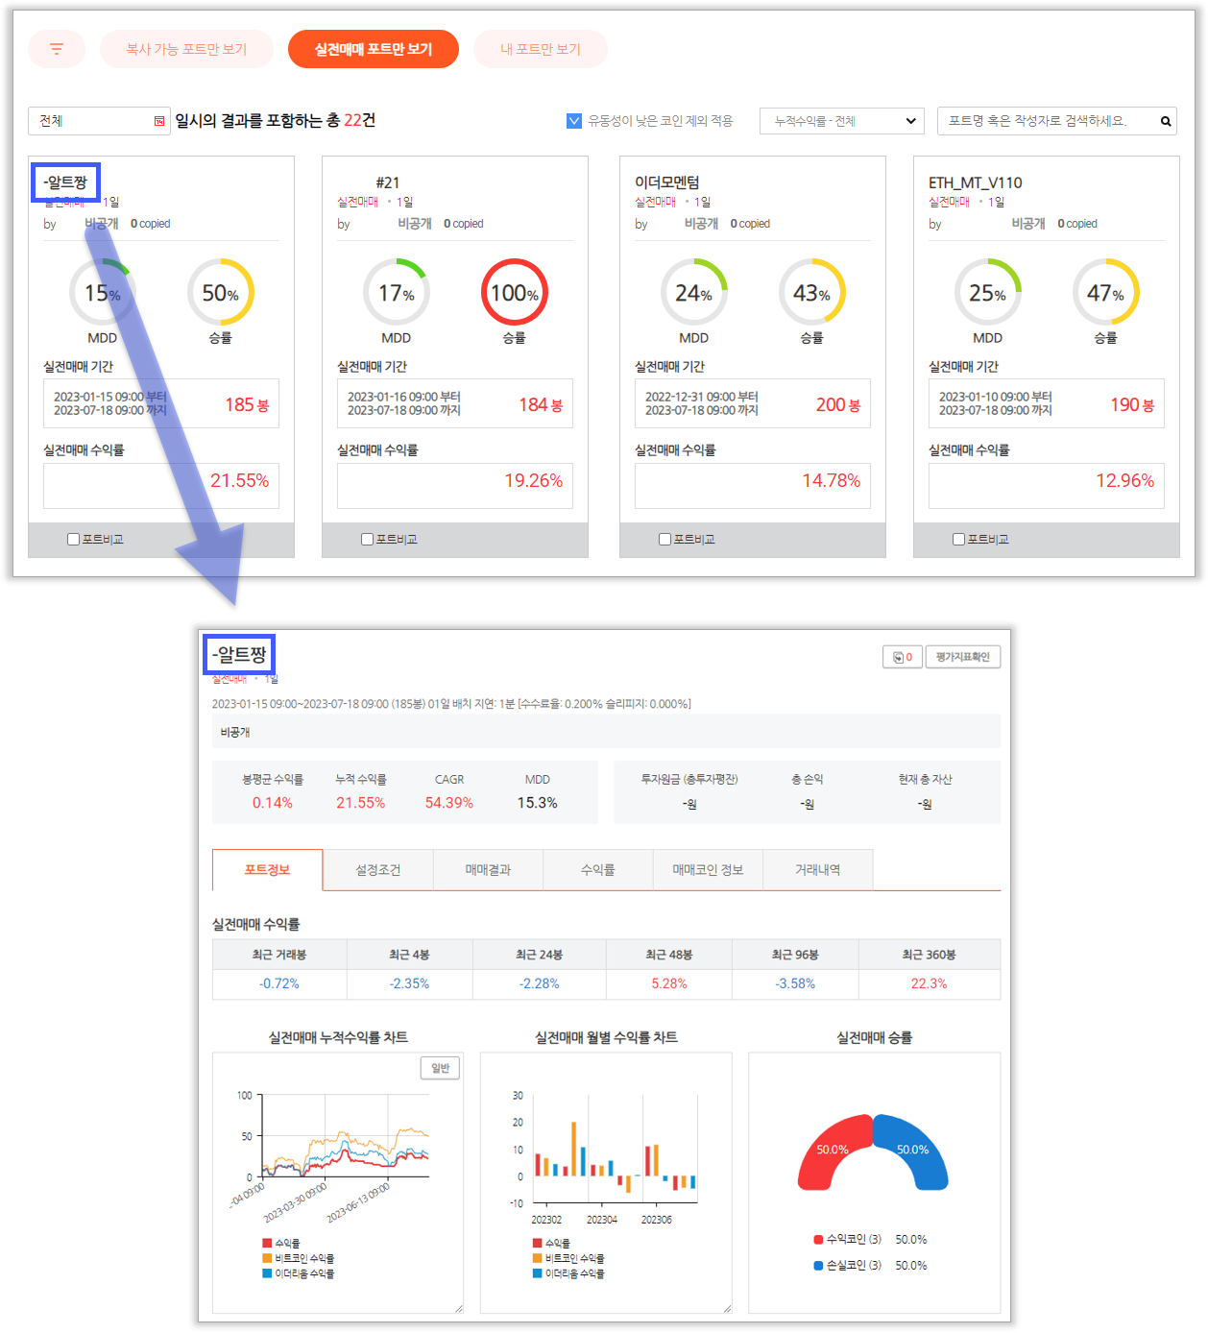Click red 수익코인 legend swatch
The width and height of the screenshot is (1208, 1333).
tap(818, 1240)
